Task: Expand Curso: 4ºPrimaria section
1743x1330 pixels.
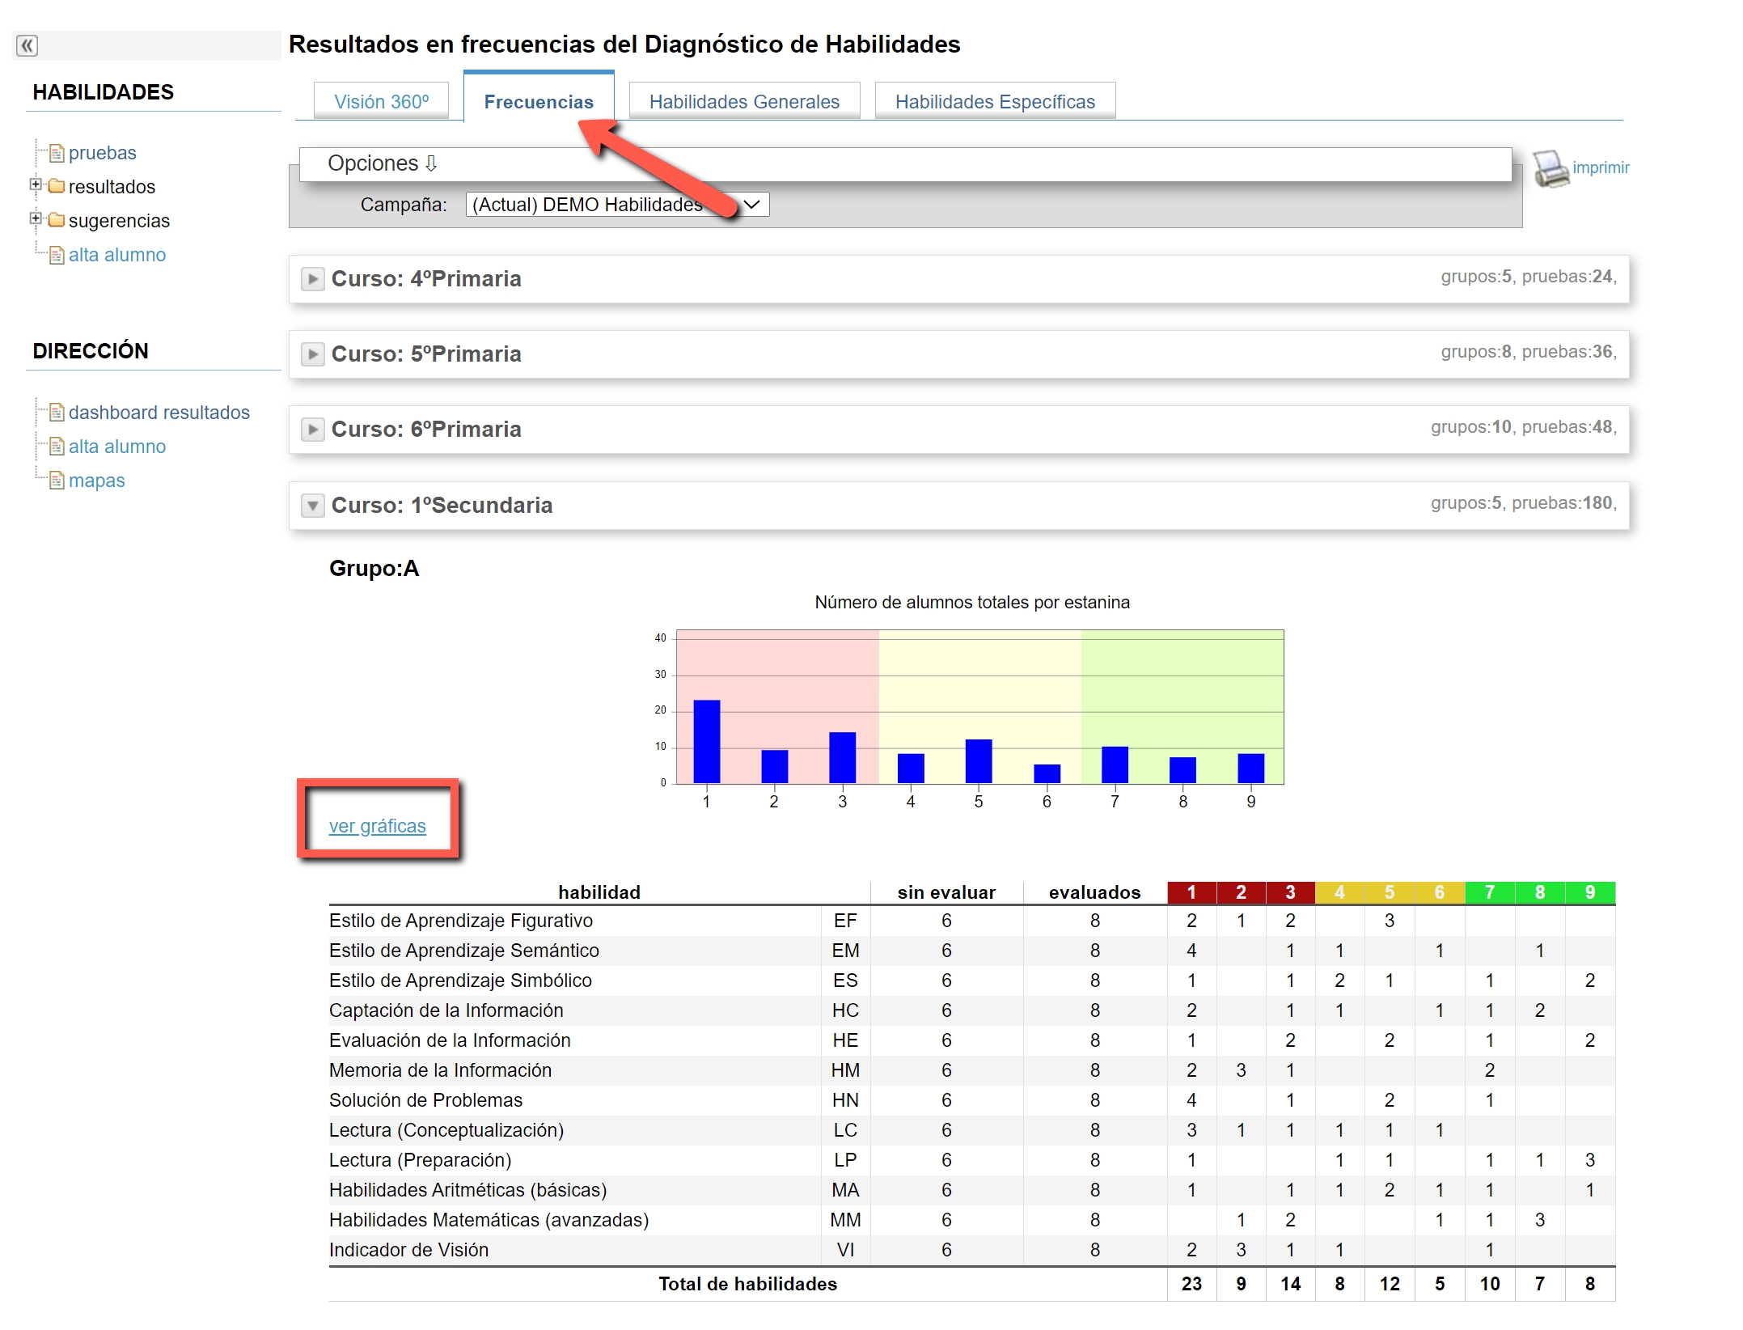Action: [313, 279]
